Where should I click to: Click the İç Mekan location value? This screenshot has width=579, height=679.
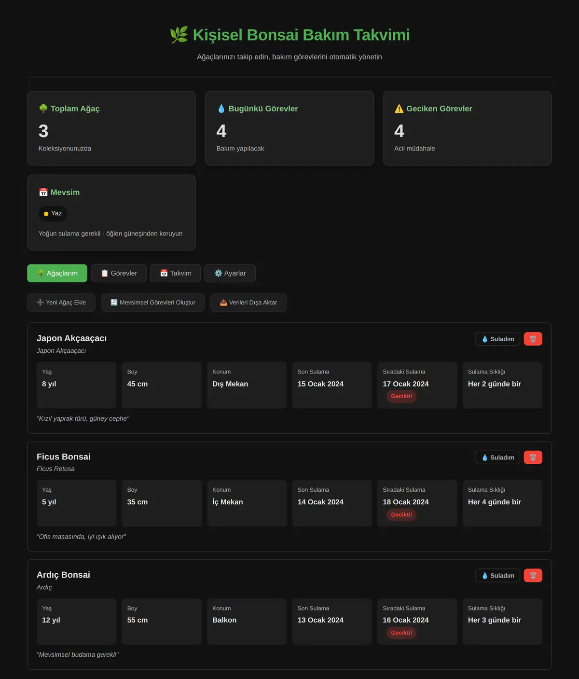coord(228,502)
